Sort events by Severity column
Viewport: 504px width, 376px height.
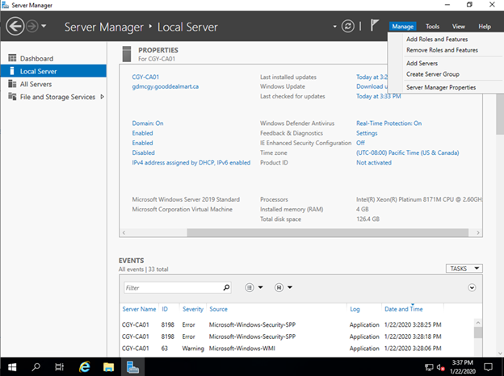(x=193, y=309)
